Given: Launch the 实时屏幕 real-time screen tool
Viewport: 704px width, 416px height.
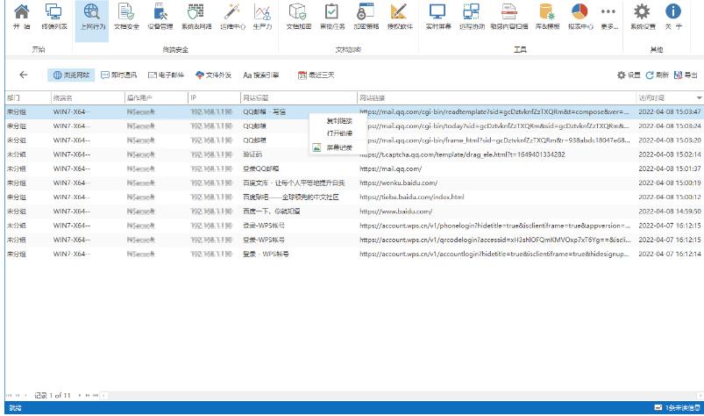Looking at the screenshot, I should [x=438, y=16].
